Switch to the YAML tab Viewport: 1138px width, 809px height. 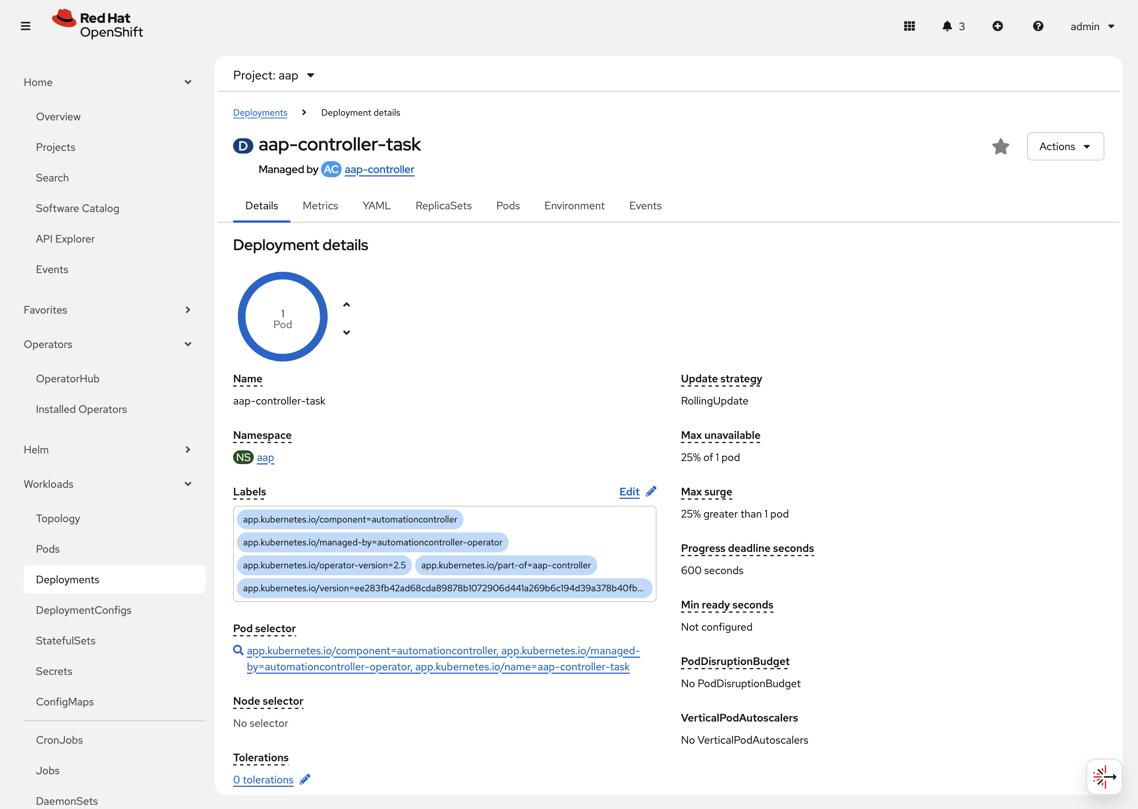[376, 206]
